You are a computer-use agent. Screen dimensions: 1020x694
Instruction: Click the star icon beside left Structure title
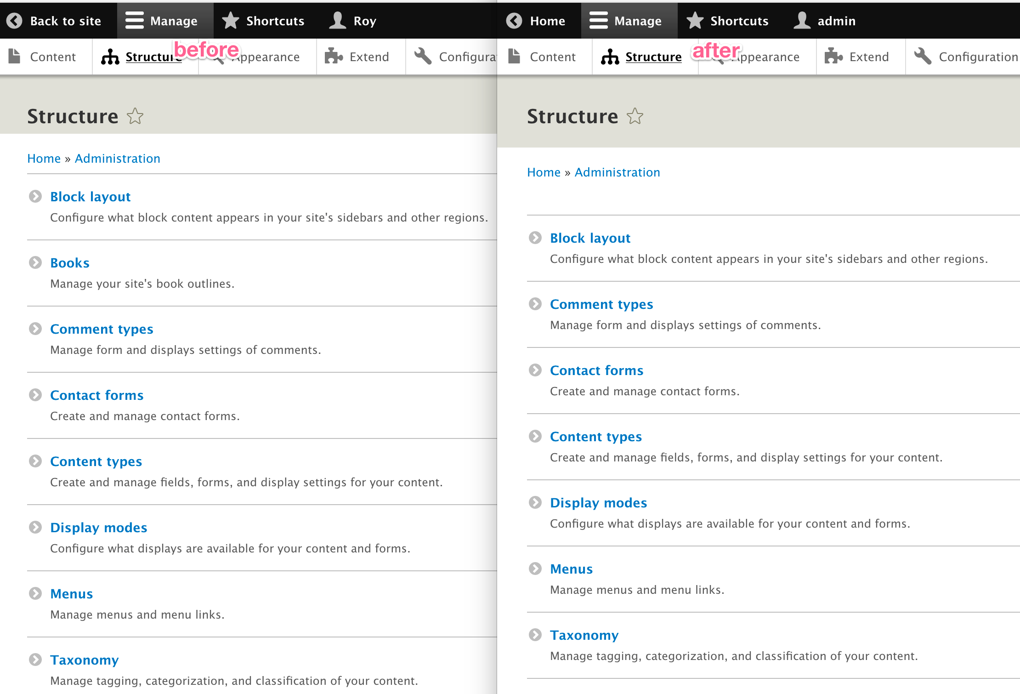(x=135, y=116)
